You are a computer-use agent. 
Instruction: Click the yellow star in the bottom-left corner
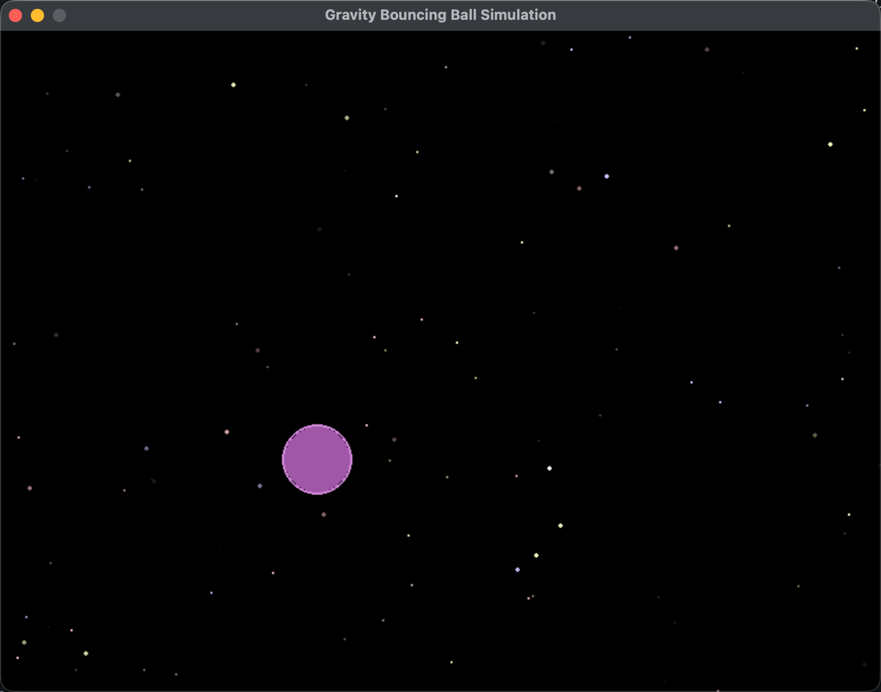click(x=86, y=653)
